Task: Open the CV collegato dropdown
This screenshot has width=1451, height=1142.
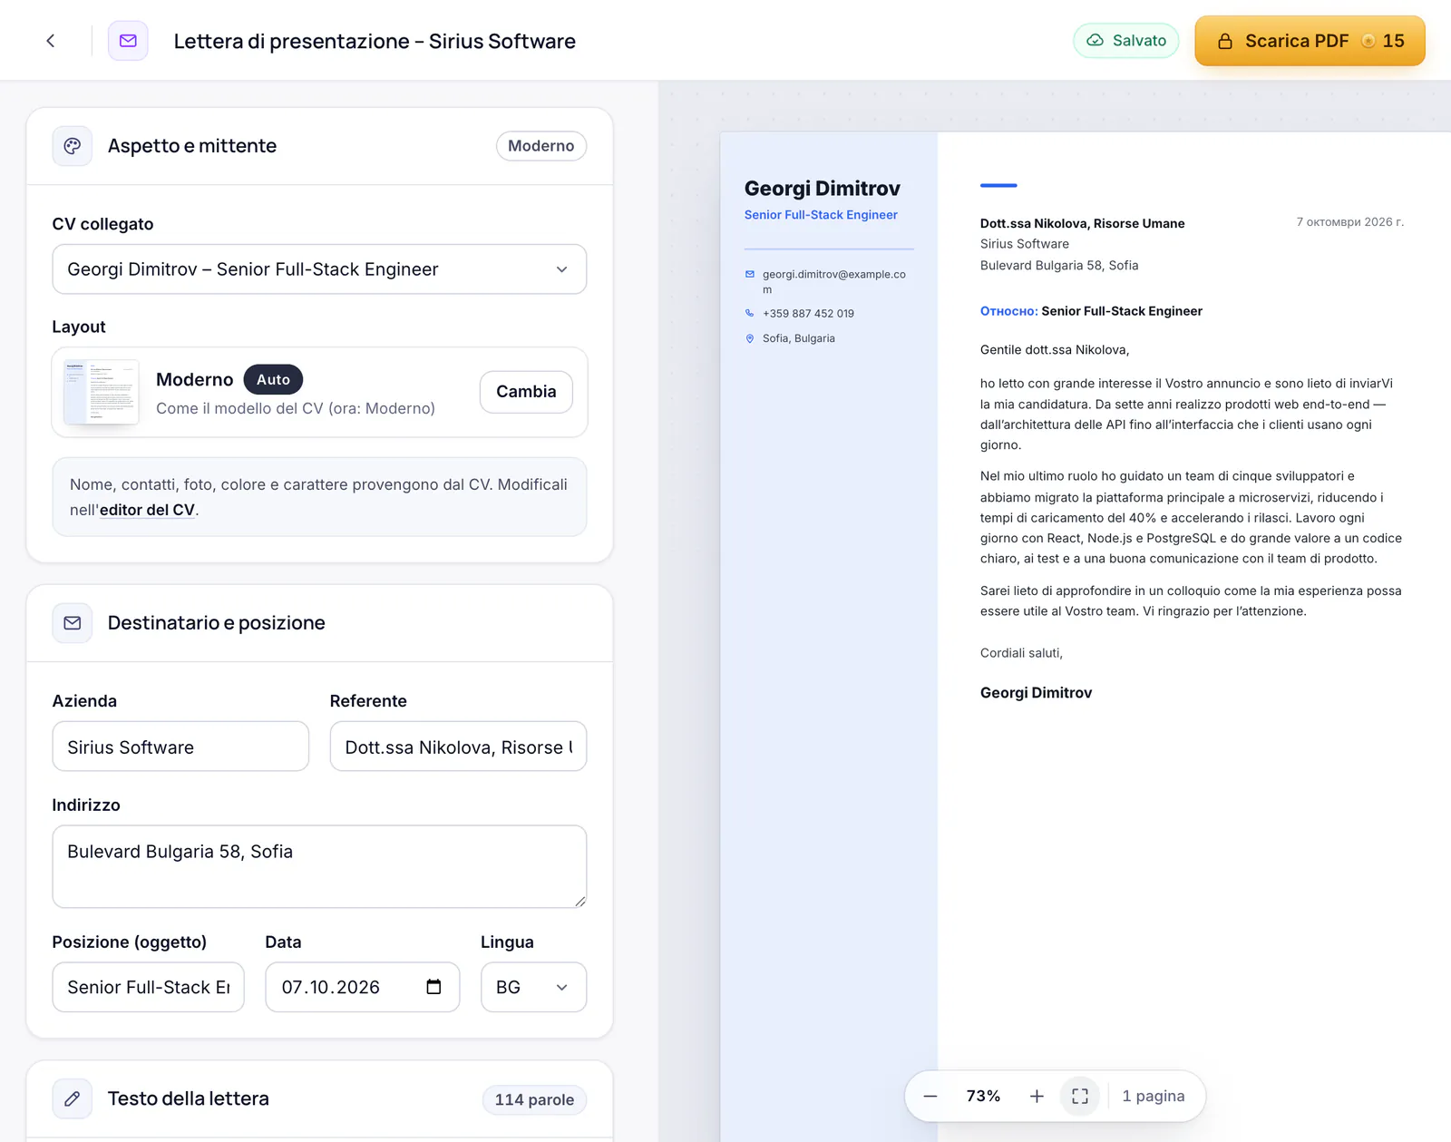Action: tap(319, 269)
